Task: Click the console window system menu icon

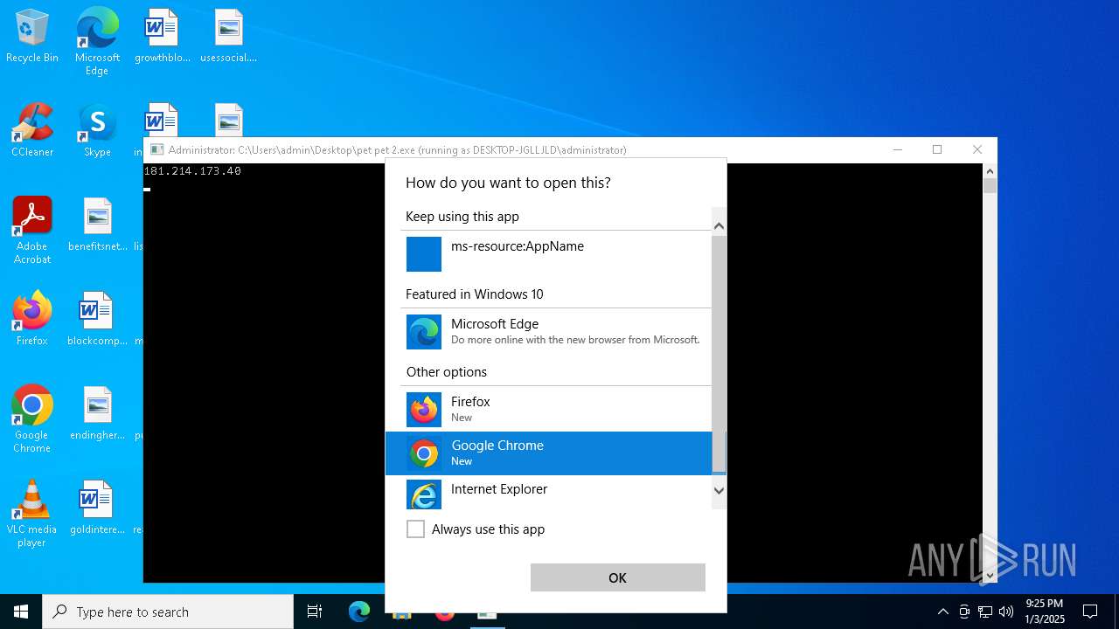Action: pyautogui.click(x=156, y=149)
